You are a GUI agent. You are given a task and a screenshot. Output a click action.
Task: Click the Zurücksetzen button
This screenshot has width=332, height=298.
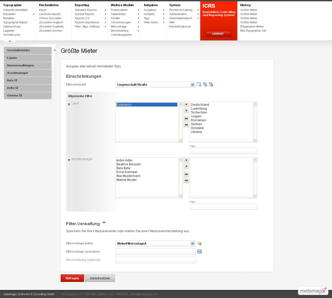(100, 278)
